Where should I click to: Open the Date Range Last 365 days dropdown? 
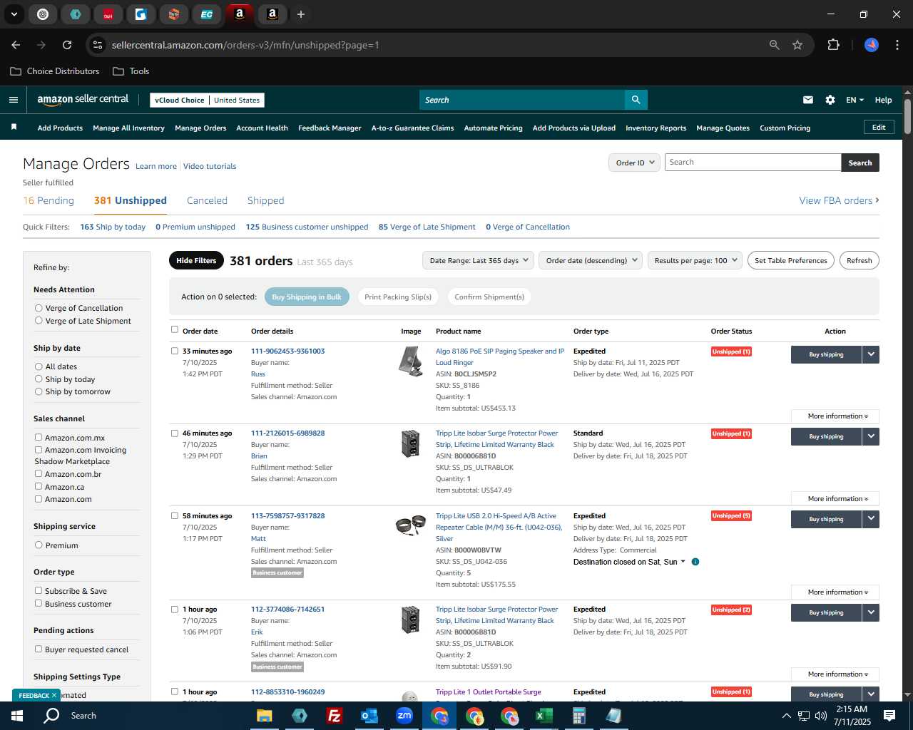coord(478,260)
